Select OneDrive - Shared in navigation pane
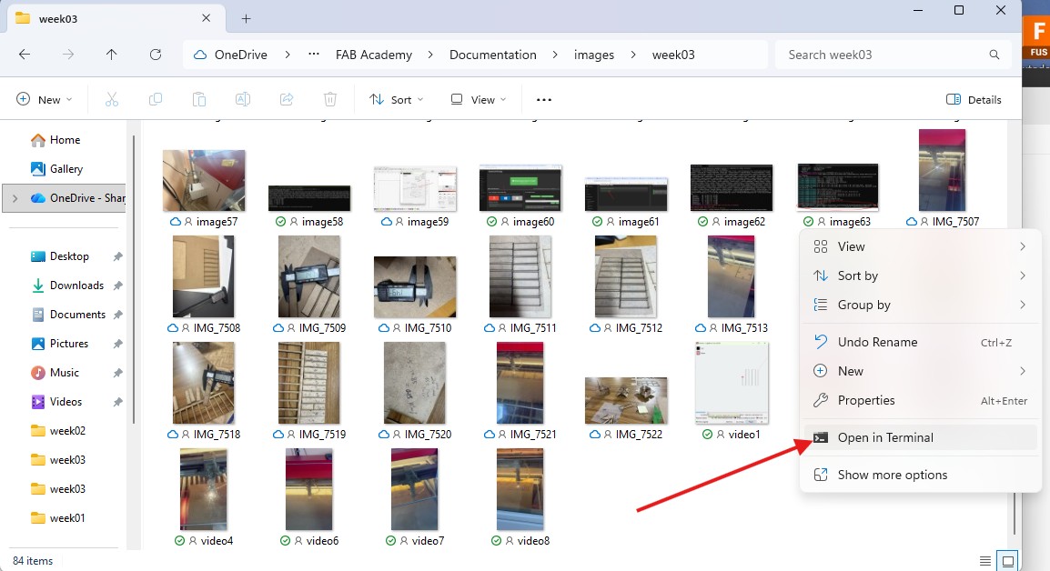 click(x=77, y=198)
